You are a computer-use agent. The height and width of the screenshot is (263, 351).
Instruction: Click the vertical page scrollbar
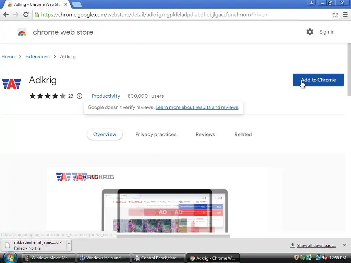(x=349, y=70)
